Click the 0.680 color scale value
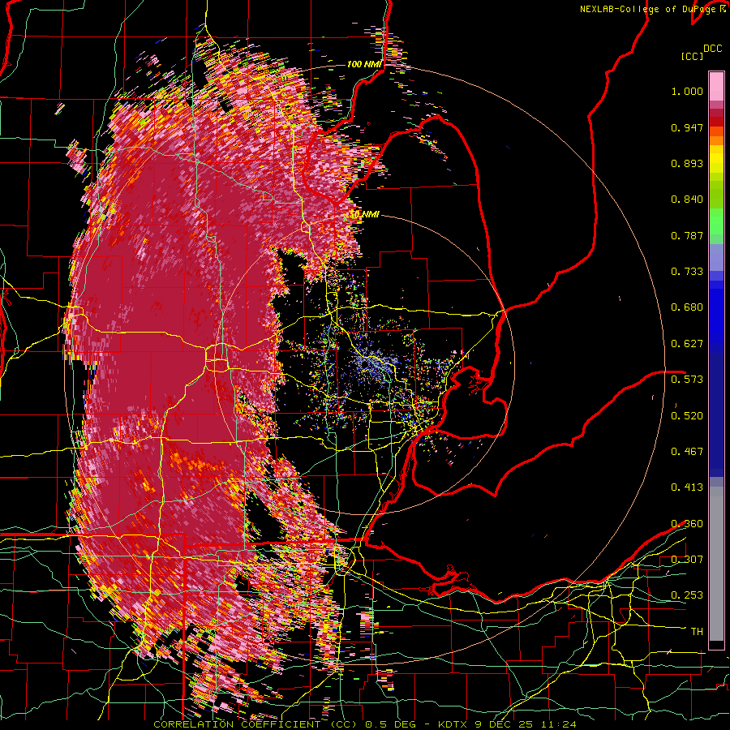 [x=687, y=307]
